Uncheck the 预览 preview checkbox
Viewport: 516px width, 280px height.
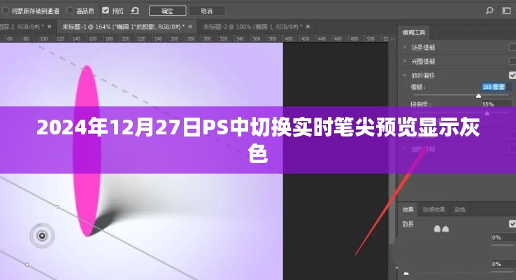pos(106,11)
